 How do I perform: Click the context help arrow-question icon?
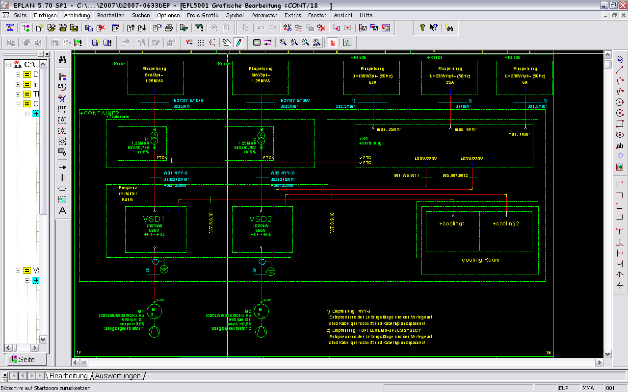coord(434,27)
